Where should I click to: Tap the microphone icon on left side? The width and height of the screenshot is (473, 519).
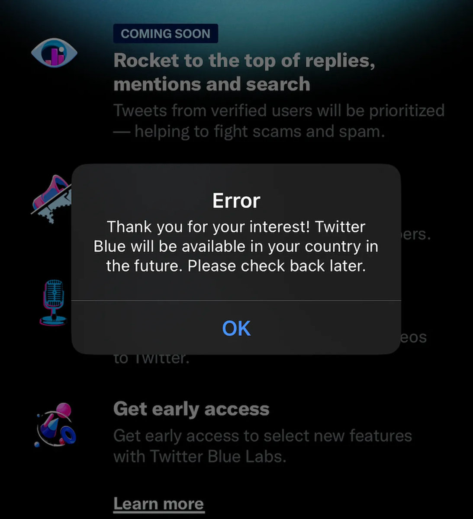coord(53,302)
